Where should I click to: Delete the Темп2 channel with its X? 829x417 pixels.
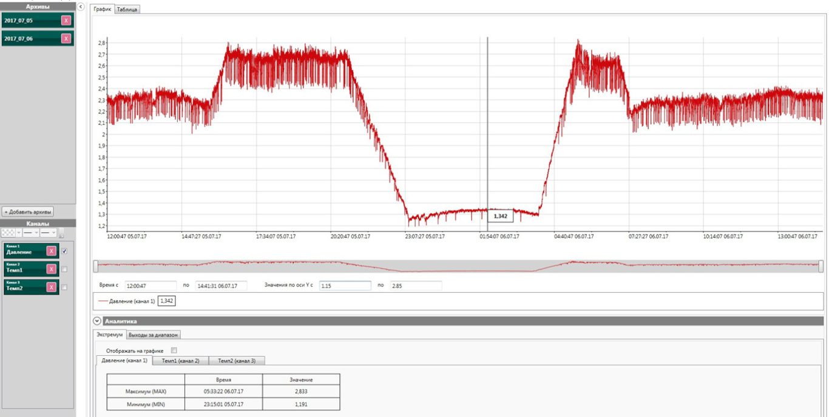coord(51,287)
